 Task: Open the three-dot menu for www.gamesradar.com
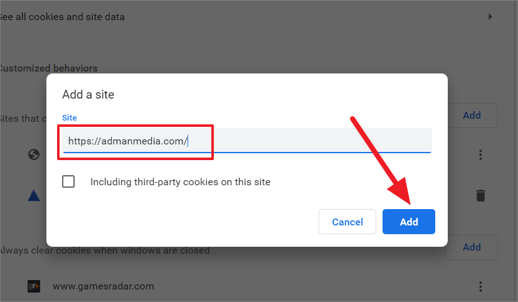(x=480, y=286)
